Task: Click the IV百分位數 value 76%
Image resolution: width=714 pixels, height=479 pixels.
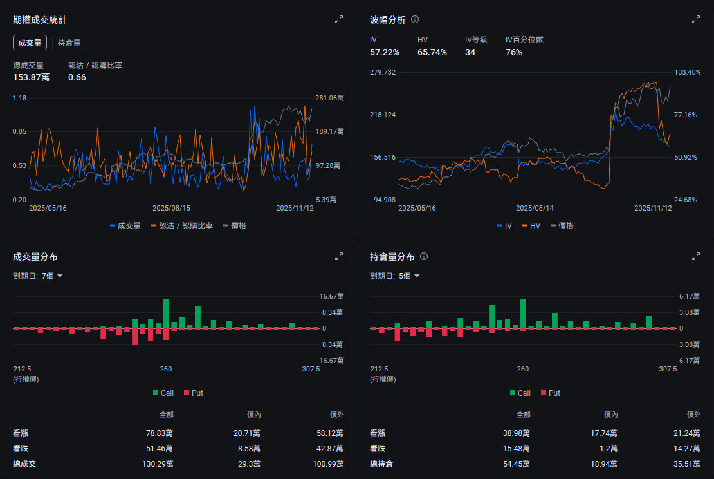Action: coord(514,52)
